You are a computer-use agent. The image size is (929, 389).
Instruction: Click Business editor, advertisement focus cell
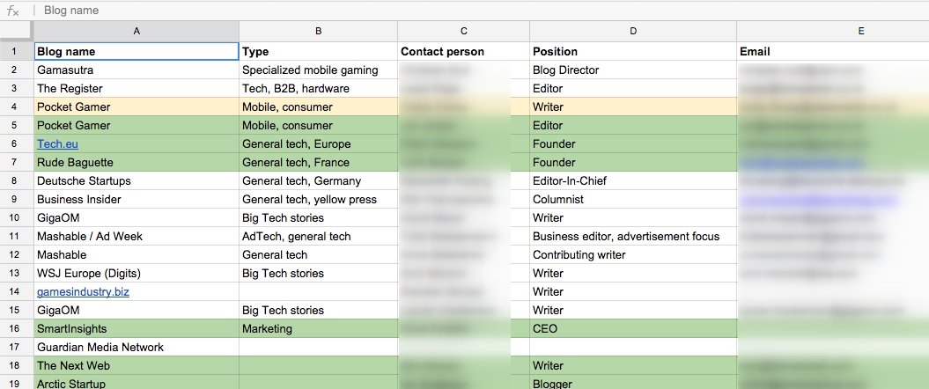click(x=633, y=236)
